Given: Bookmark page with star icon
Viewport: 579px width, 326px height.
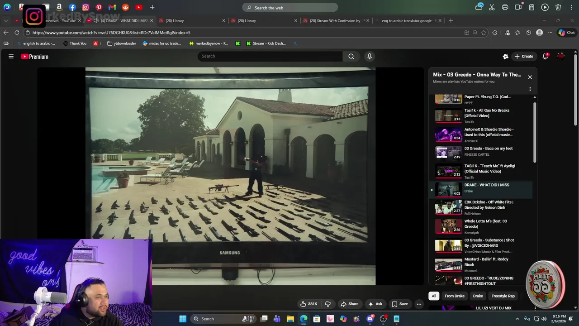Looking at the screenshot, I should [484, 33].
